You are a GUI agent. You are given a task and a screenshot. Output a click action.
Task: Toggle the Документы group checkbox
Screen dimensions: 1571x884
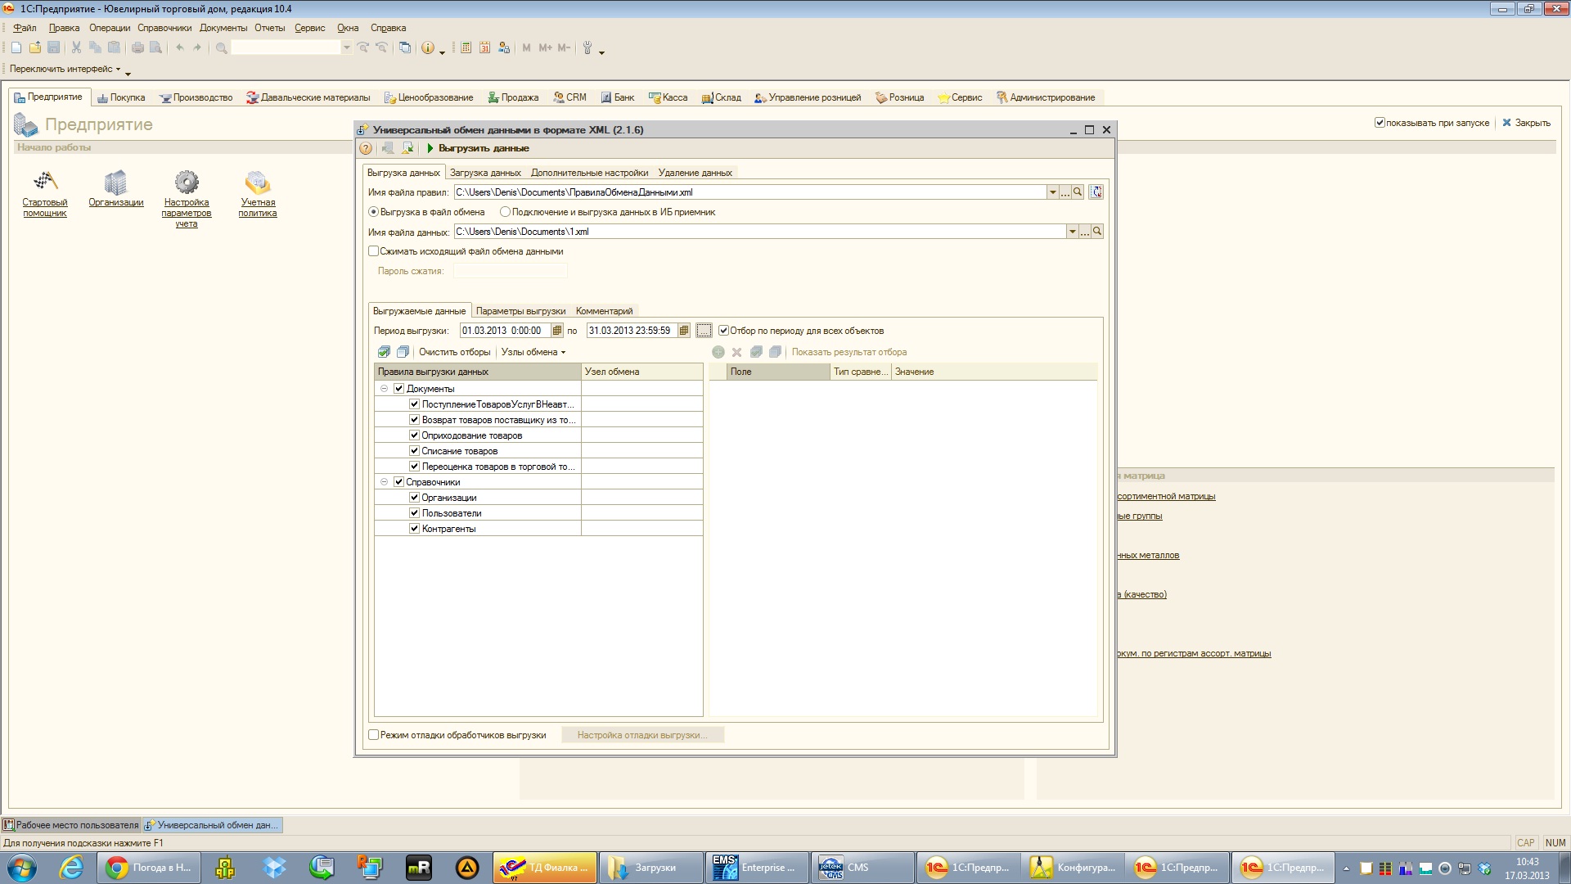[x=399, y=389]
